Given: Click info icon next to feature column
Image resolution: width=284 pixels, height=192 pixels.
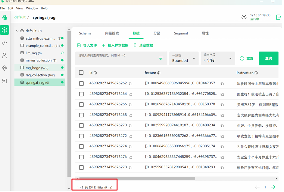Looking at the screenshot, I should click(159, 73).
